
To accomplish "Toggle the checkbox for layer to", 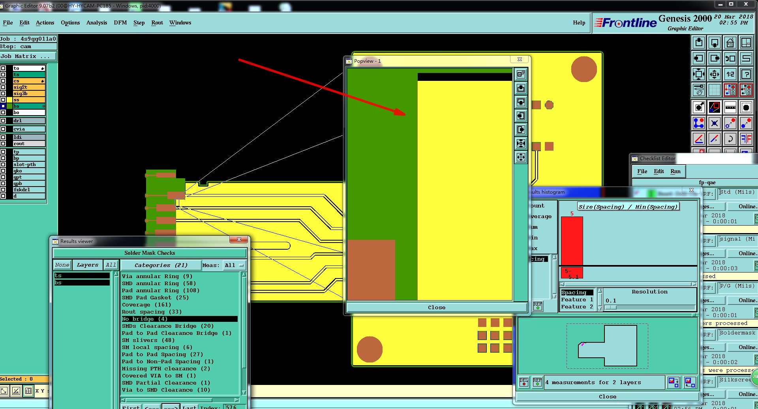I will coord(3,68).
